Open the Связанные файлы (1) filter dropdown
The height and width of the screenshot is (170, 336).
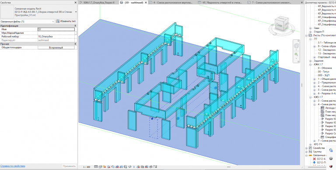coord(28,21)
